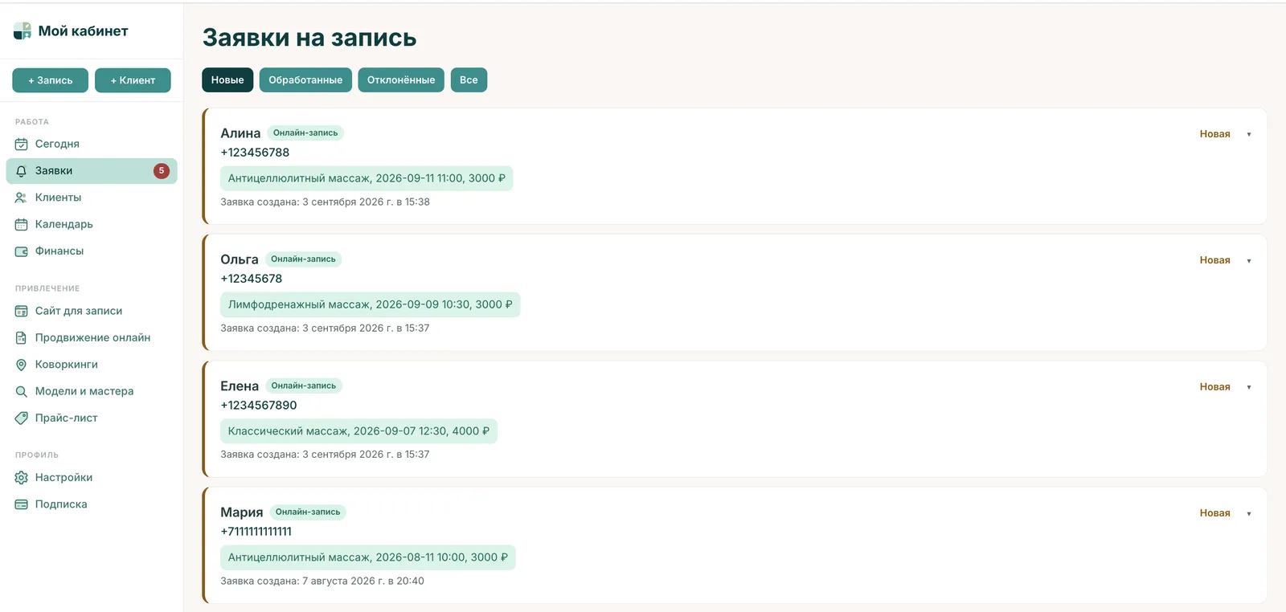Screen dimensions: 1286x612
Task: Click phone number +1234567890
Action: tap(259, 406)
